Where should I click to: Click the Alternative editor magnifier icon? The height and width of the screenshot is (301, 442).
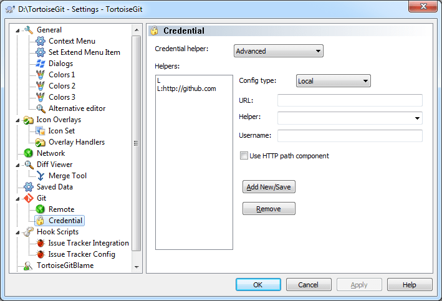pyautogui.click(x=41, y=108)
